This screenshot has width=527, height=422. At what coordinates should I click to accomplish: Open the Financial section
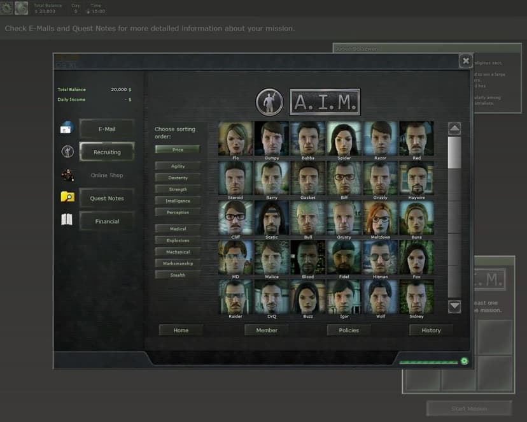[107, 221]
